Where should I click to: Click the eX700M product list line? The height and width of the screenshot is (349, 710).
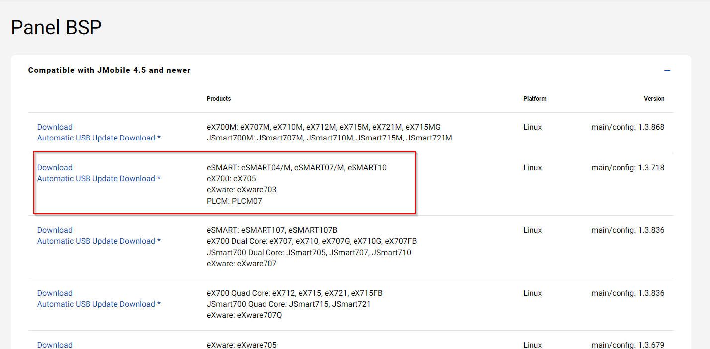point(324,127)
